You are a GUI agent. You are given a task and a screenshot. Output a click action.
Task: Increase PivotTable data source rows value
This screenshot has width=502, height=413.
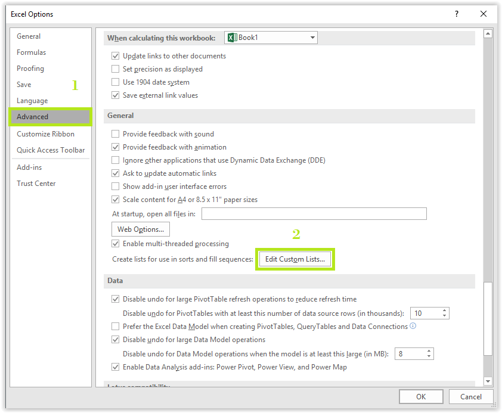tap(444, 310)
